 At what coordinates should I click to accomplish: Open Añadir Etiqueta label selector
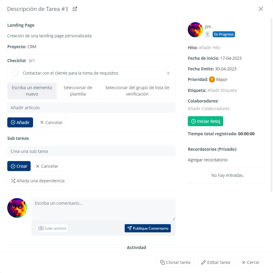[x=222, y=90]
